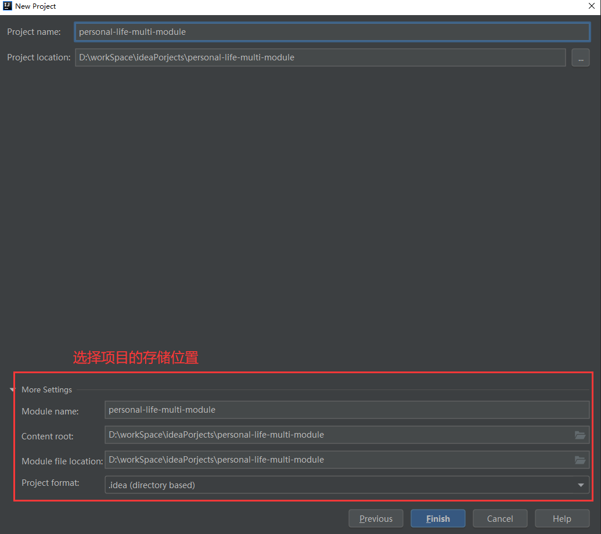Focus the Project name text field

pyautogui.click(x=332, y=32)
